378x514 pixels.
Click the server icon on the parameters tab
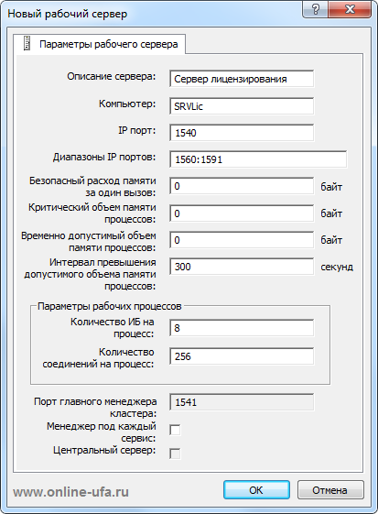(27, 43)
